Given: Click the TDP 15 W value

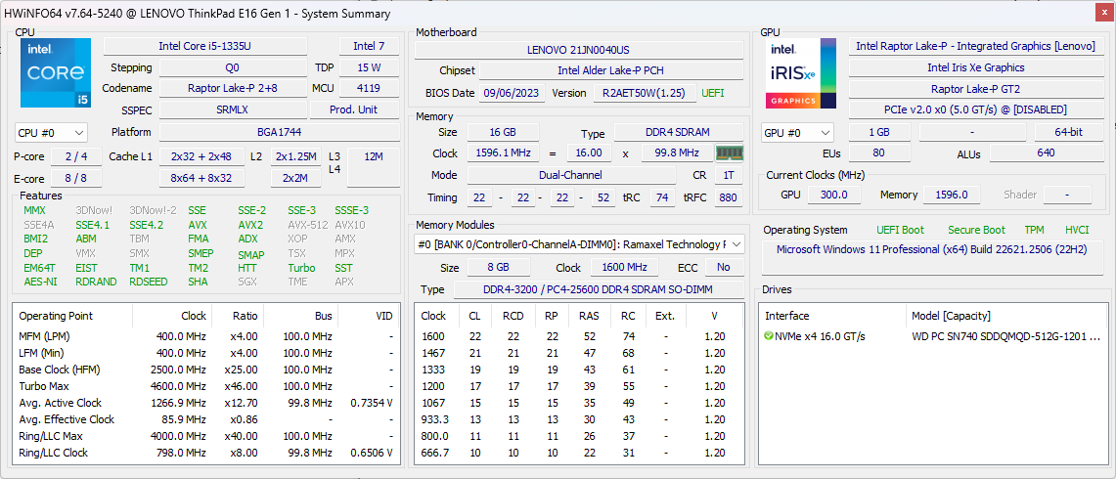Looking at the screenshot, I should (369, 67).
